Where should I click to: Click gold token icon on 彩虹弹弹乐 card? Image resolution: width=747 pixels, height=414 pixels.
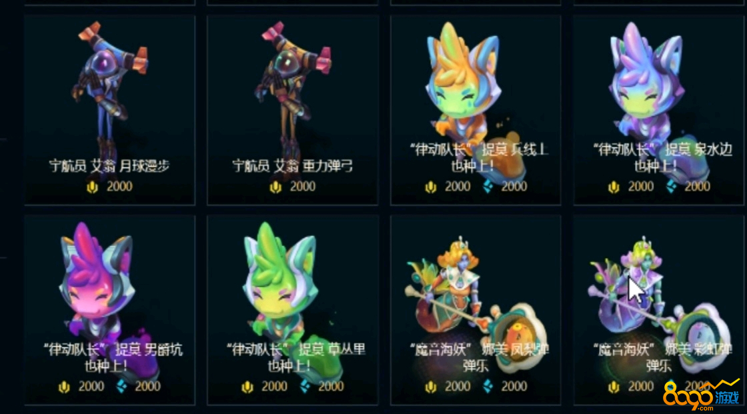614,387
